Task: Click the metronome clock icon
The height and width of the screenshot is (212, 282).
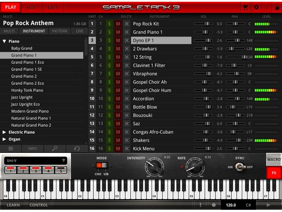Action: (214, 205)
